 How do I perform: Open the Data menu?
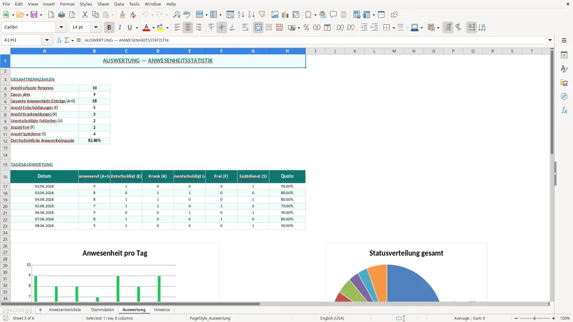119,4
